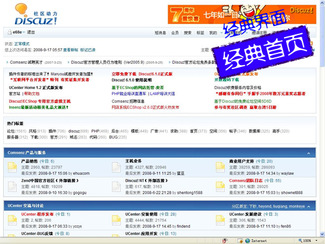Open the Comsenz团队日志 forum folder icon

220,187
